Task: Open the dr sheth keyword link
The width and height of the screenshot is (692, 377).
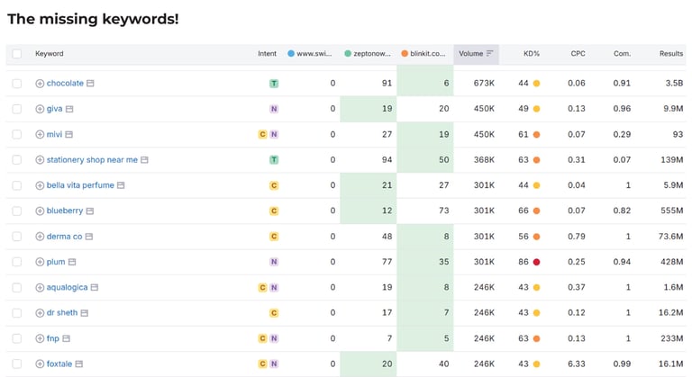Action: 62,312
